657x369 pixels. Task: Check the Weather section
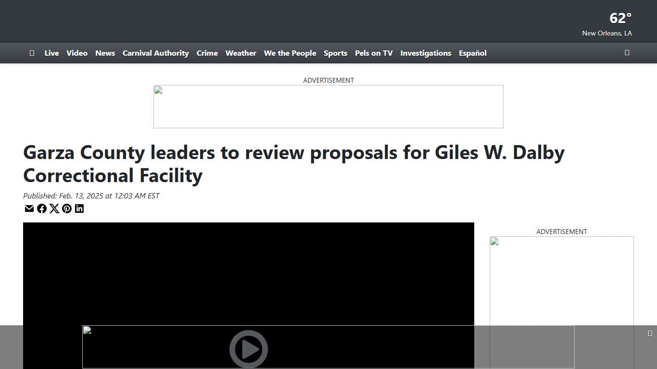click(241, 53)
